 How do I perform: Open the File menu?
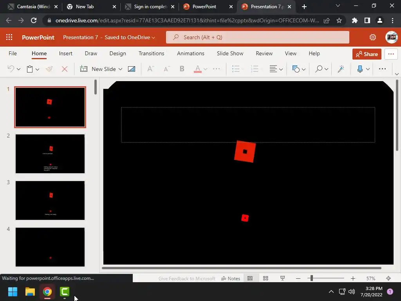point(13,53)
